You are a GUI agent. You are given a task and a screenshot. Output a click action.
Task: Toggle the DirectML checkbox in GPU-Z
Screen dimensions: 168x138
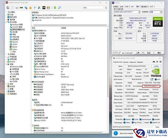pyautogui.click(x=153, y=119)
